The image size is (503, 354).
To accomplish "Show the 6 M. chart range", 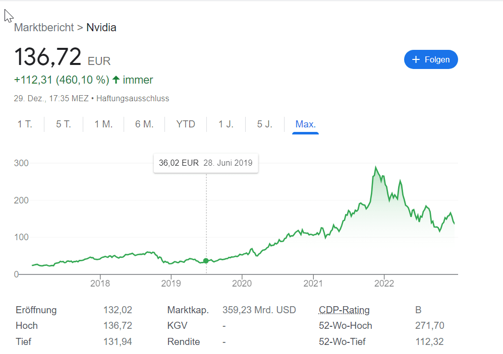I will [x=144, y=124].
